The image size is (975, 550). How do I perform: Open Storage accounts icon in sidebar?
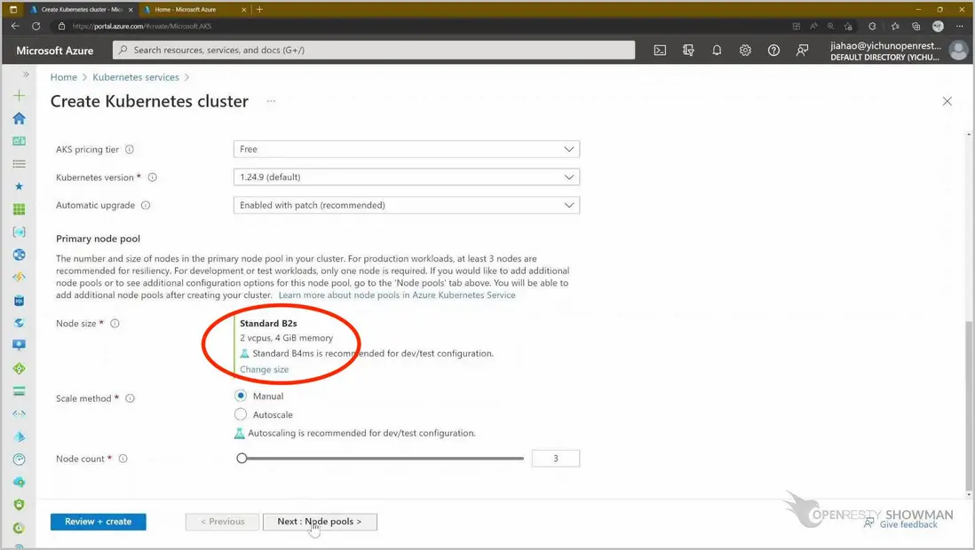(20, 391)
